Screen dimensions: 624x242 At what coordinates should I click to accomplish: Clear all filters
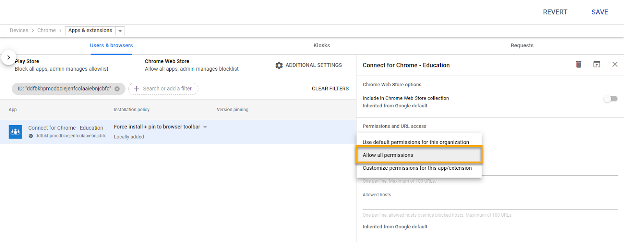[330, 89]
